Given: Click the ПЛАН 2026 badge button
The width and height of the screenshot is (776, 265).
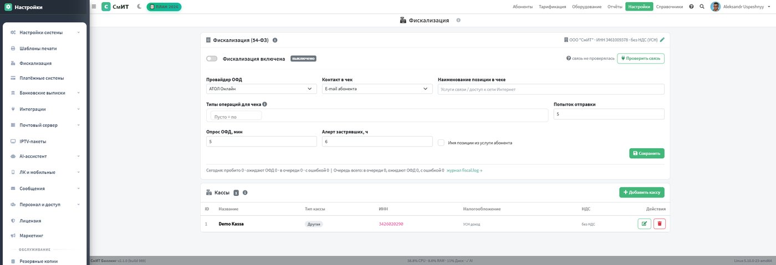Looking at the screenshot, I should [x=164, y=7].
